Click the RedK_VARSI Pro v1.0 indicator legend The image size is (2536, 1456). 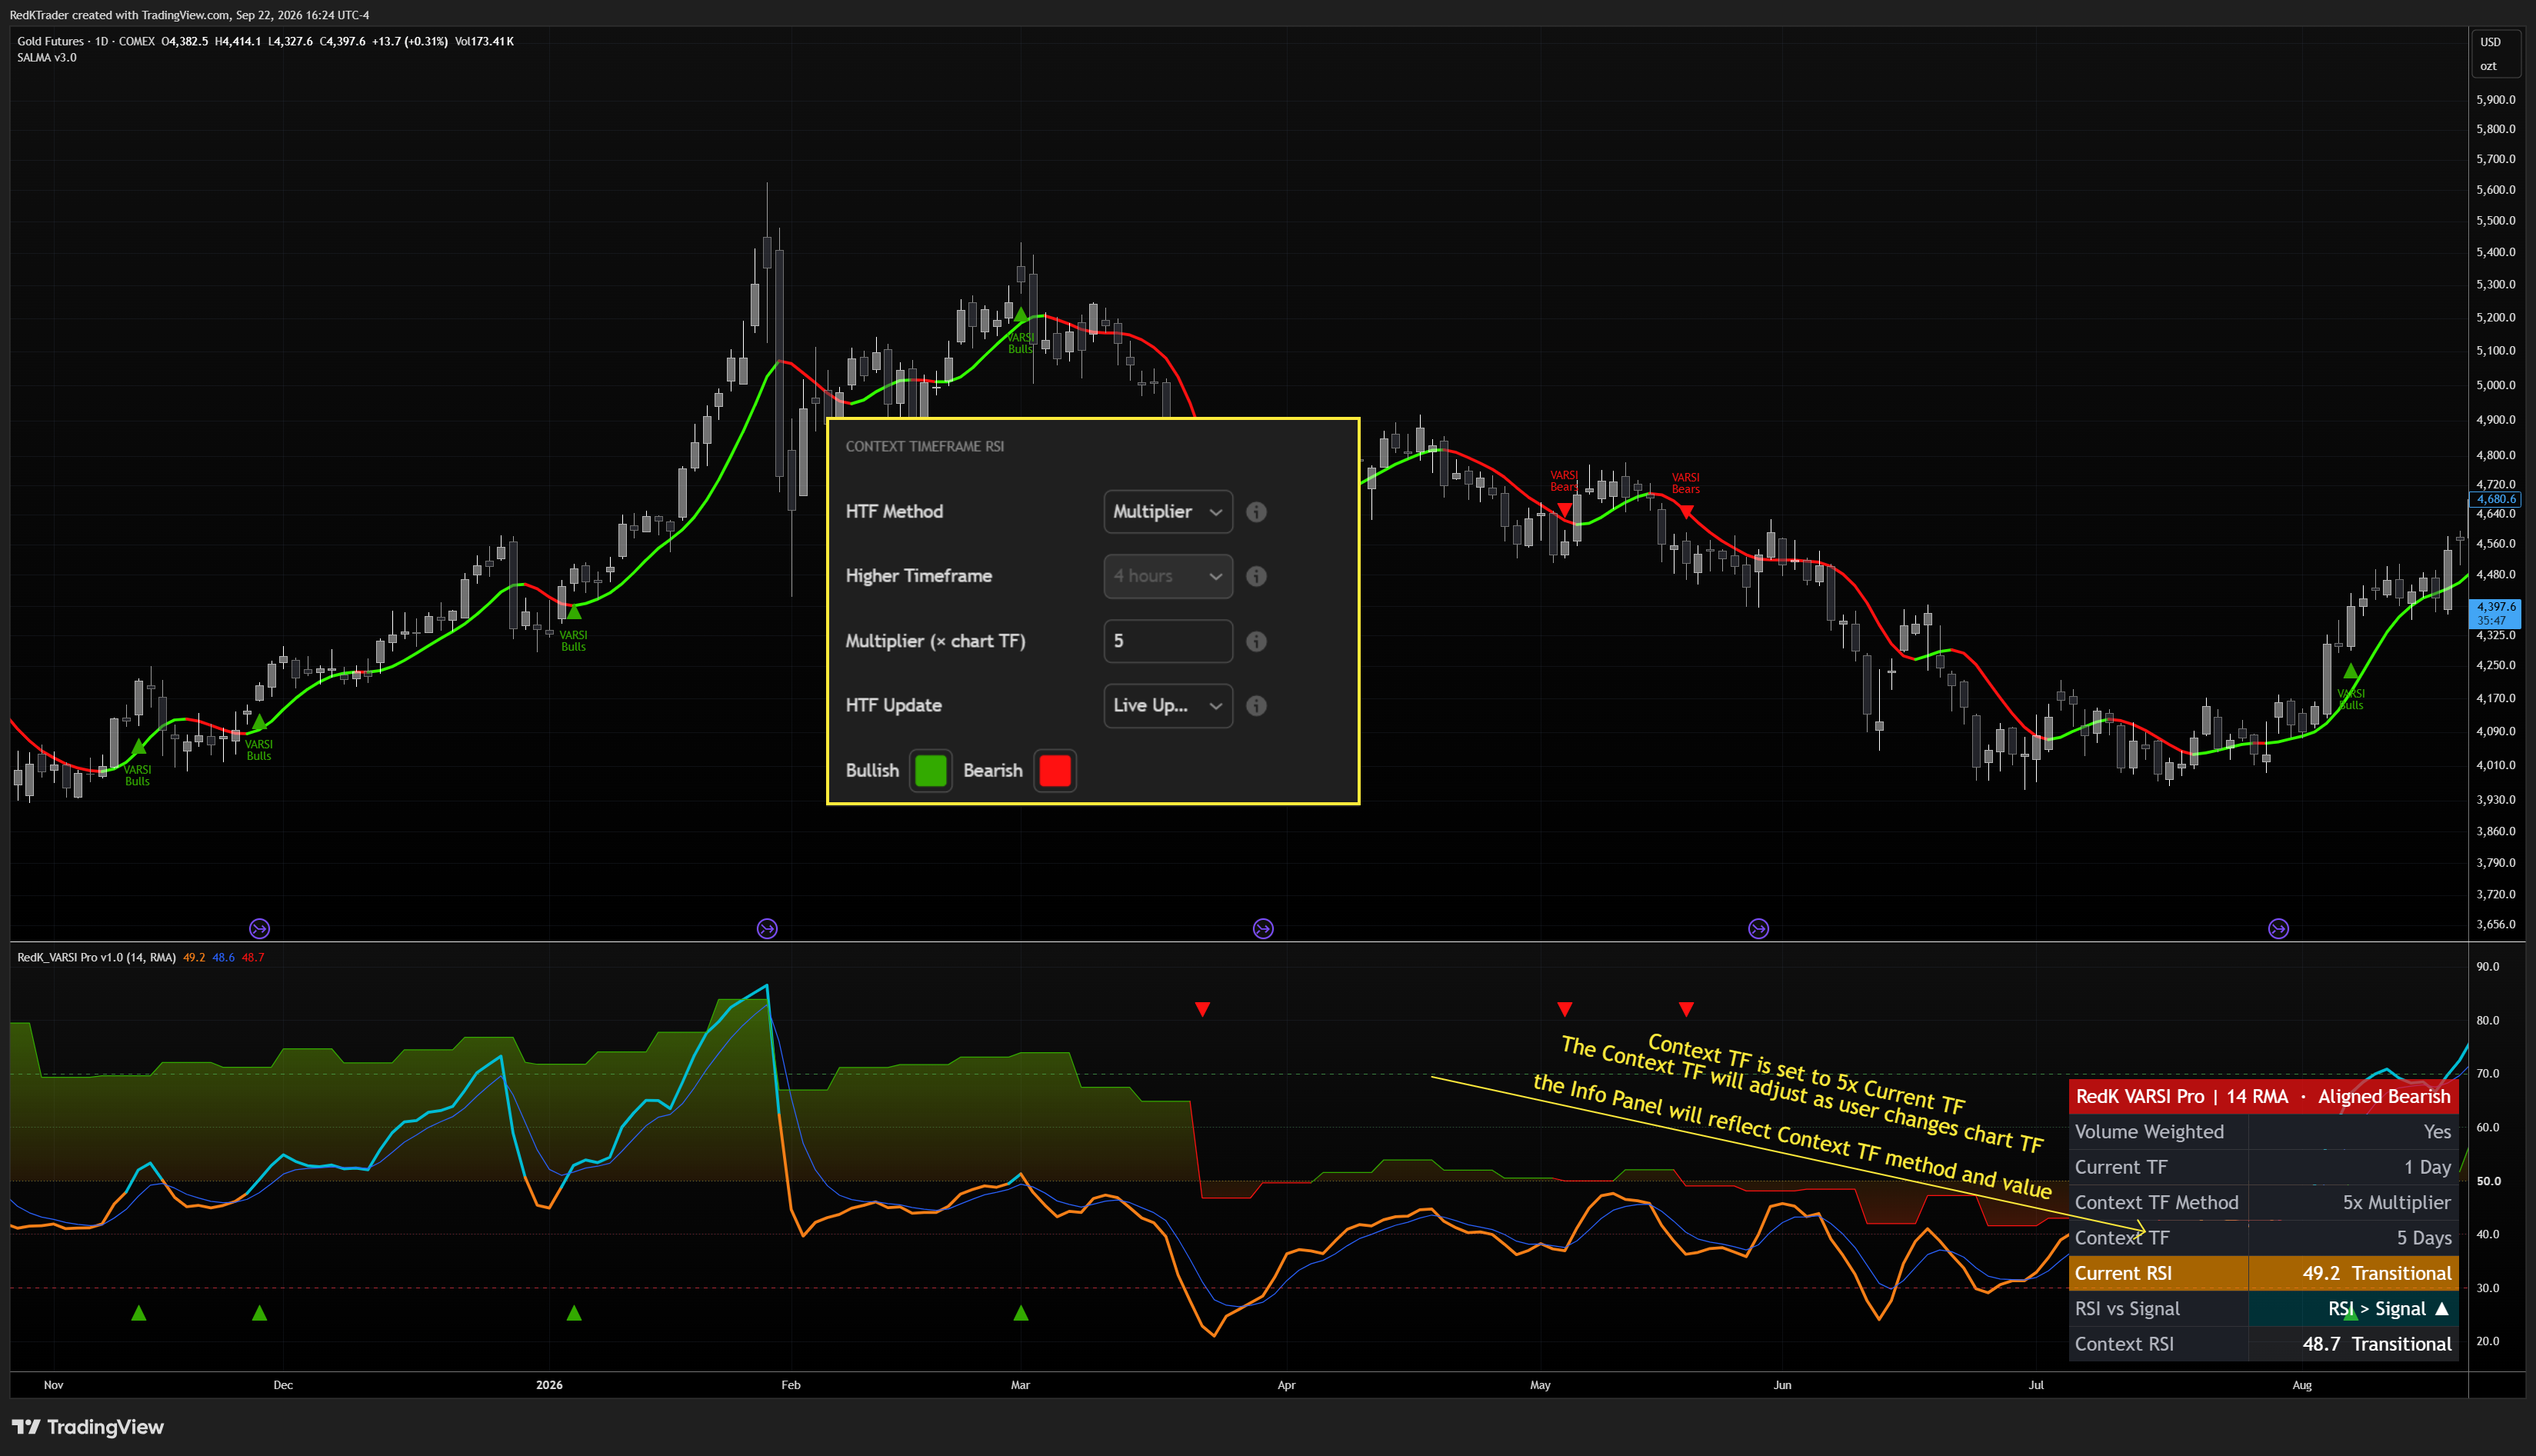tap(96, 957)
